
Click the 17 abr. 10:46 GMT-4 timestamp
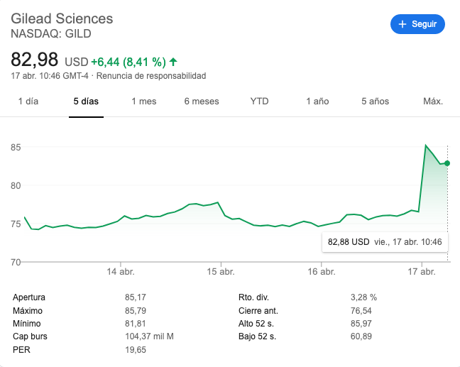50,76
